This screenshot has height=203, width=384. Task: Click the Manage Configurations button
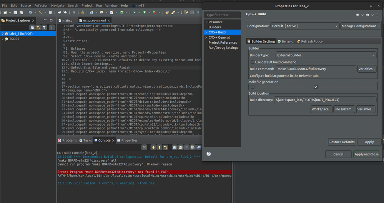[x=360, y=26]
